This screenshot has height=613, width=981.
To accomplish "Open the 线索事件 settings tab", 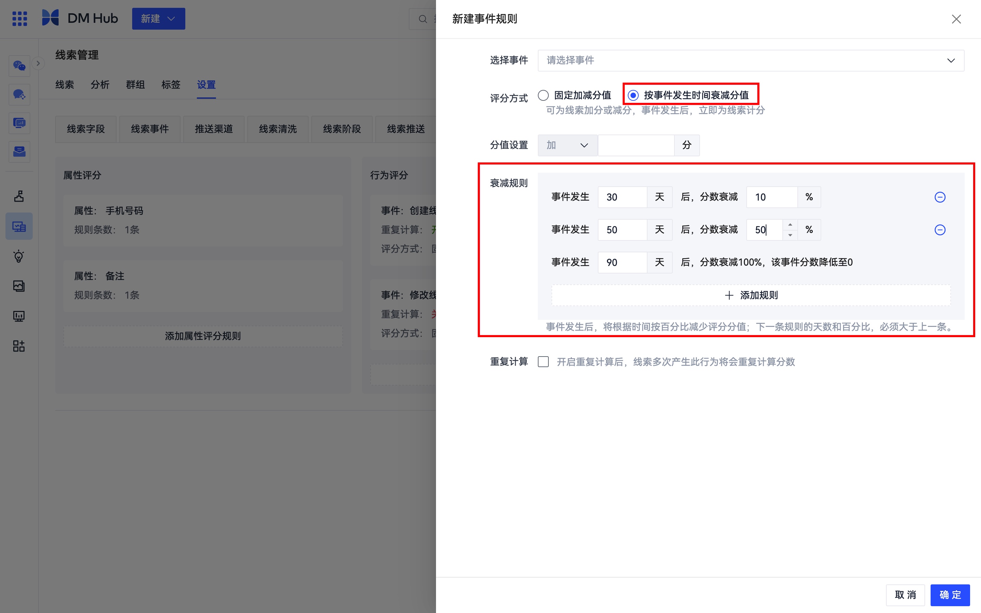I will click(x=150, y=129).
